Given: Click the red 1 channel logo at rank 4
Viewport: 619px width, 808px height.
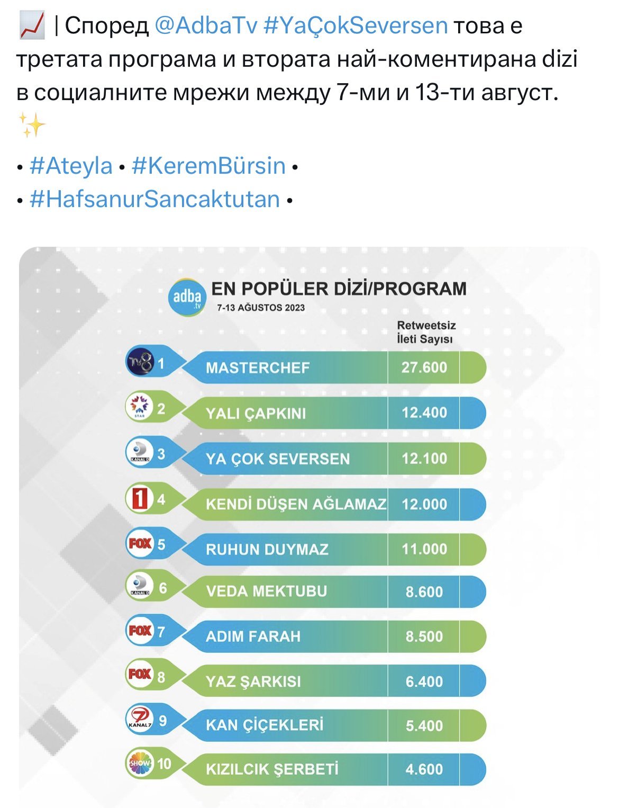Looking at the screenshot, I should tap(140, 498).
